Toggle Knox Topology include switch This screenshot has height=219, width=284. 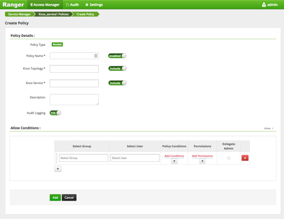click(x=117, y=69)
